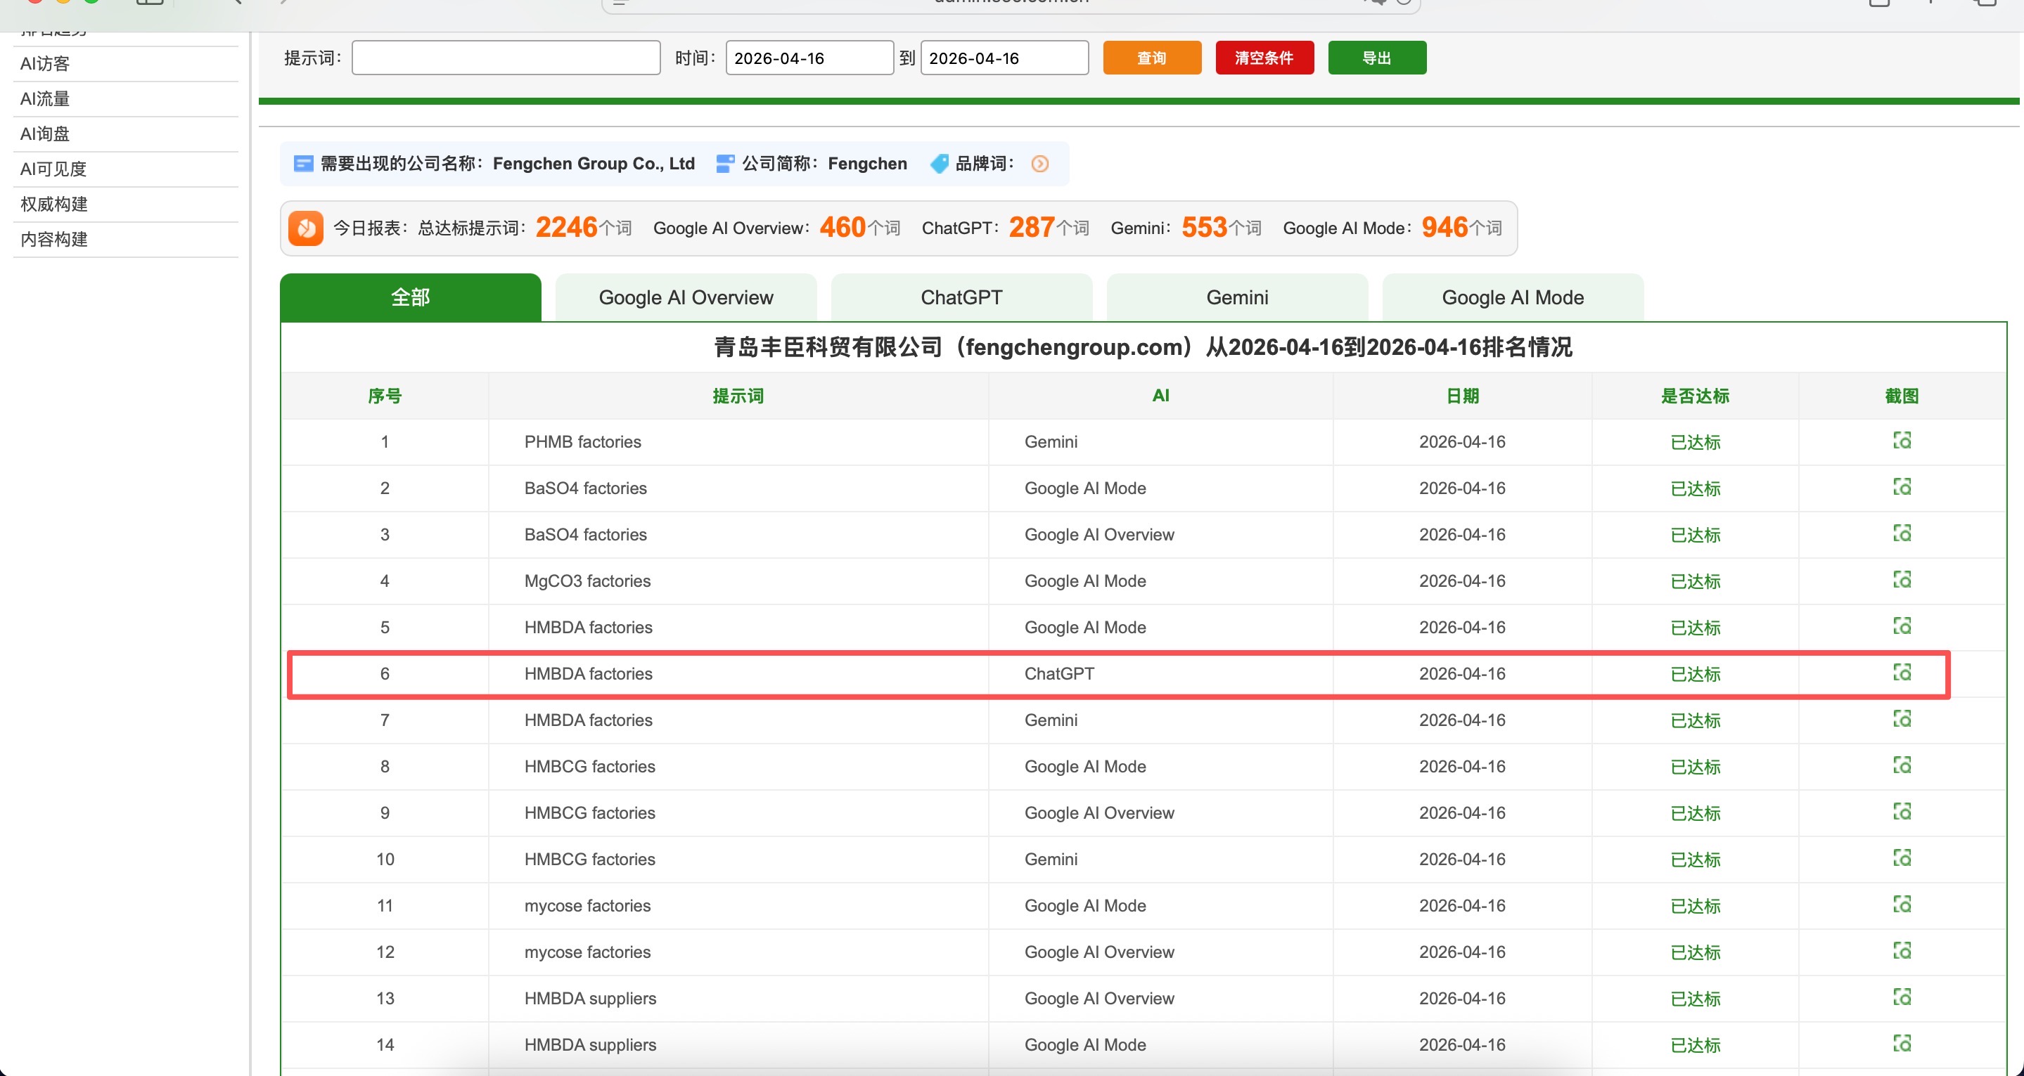Viewport: 2024px width, 1076px height.
Task: Expand the brand word circular arrow
Action: coord(1040,164)
